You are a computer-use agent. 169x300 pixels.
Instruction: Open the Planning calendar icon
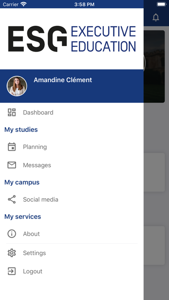pyautogui.click(x=12, y=147)
